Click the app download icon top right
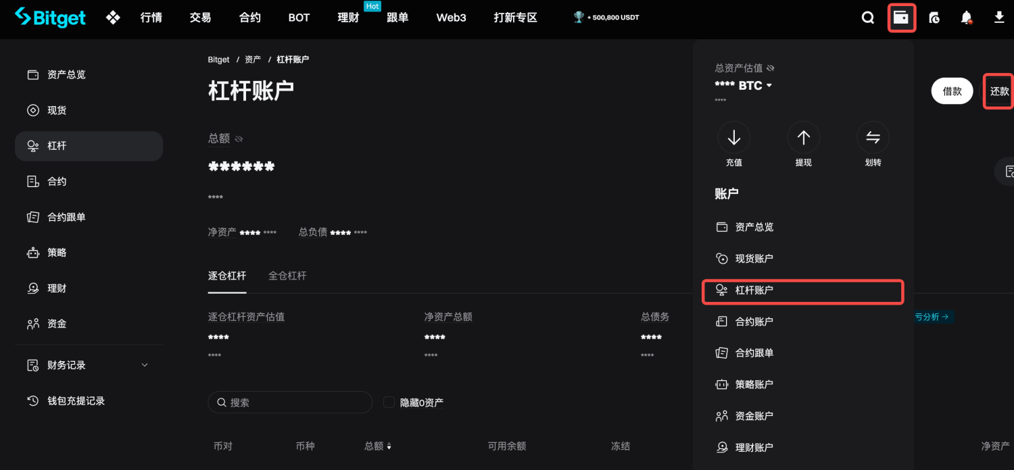This screenshot has height=470, width=1014. [999, 18]
